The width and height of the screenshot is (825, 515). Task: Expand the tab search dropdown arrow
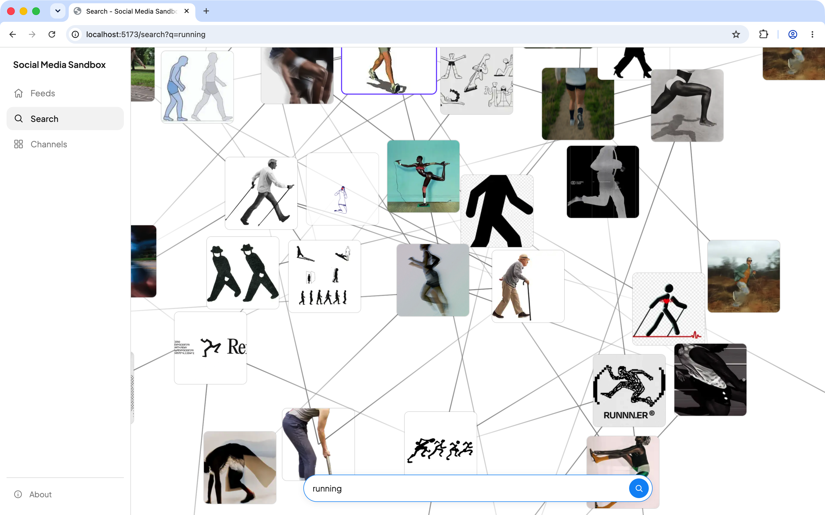58,11
